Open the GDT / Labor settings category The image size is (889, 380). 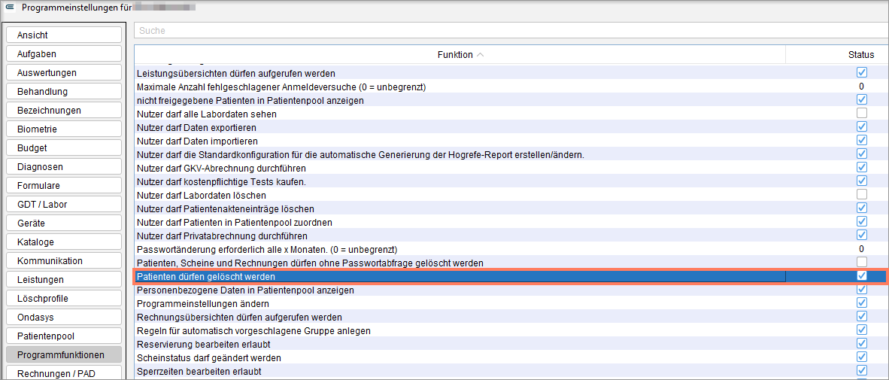(x=63, y=204)
